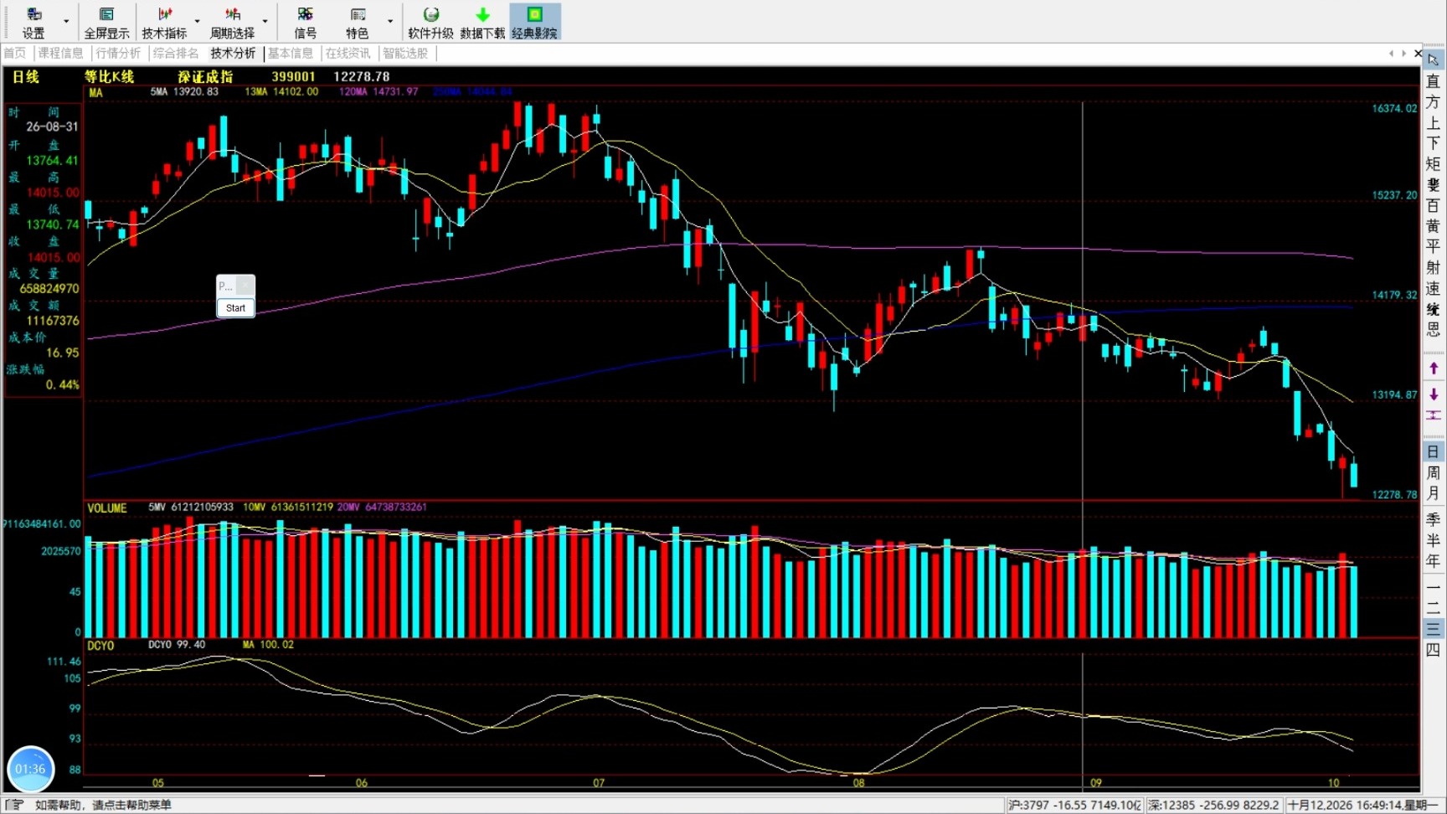Screen dimensions: 1447x814
Task: Expand the 特色 dropdown arrow
Action: tap(390, 21)
